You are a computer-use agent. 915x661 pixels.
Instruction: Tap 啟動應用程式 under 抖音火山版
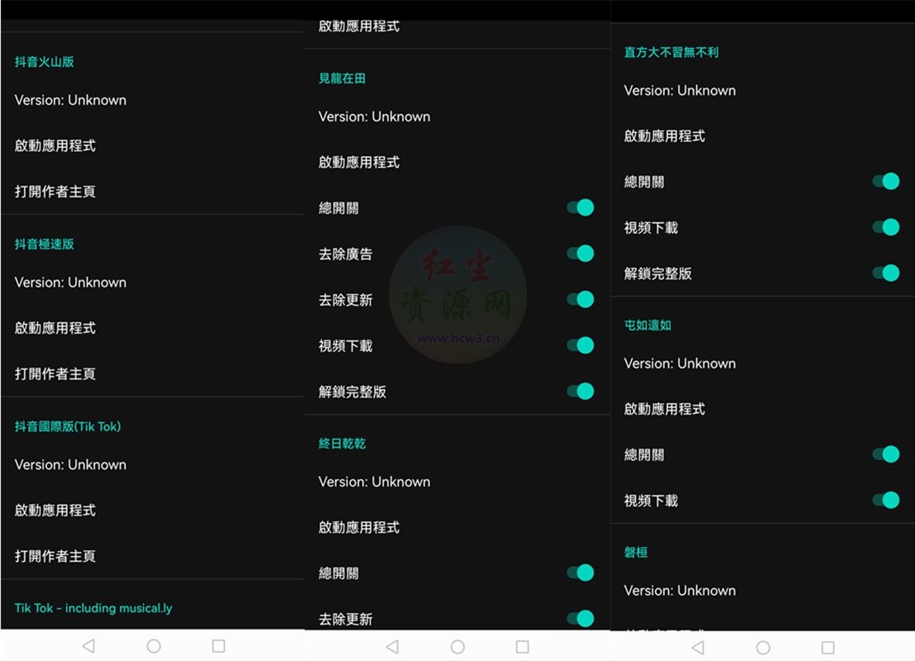click(x=55, y=146)
